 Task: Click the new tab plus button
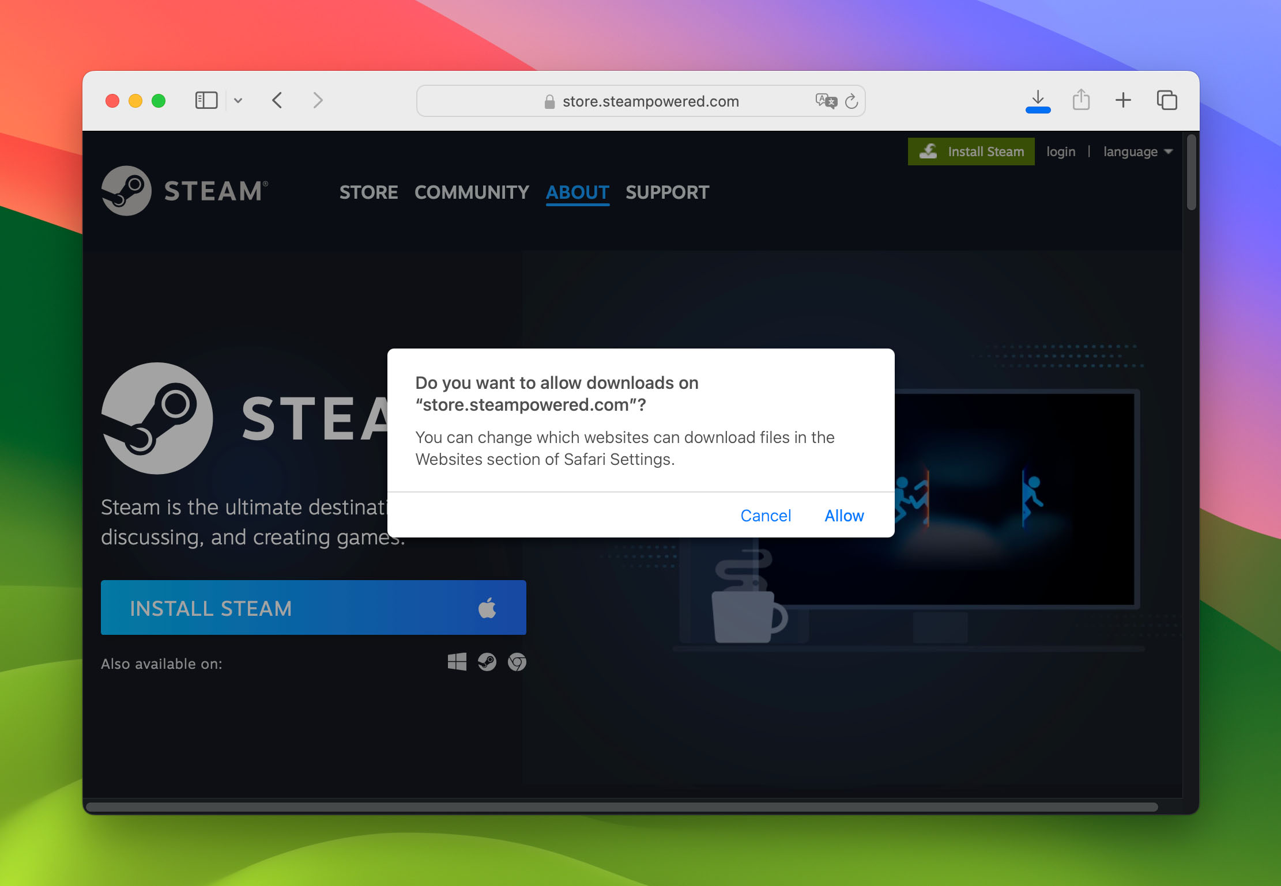pos(1123,100)
